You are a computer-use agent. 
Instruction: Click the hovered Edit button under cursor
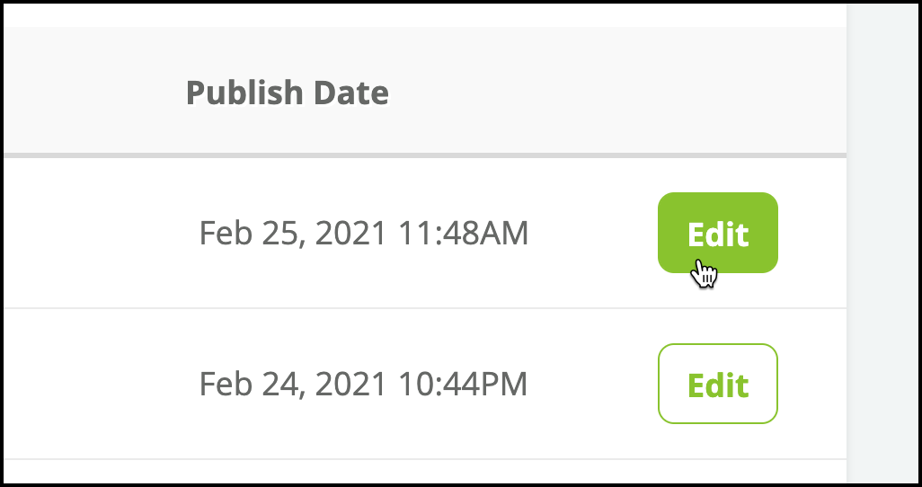[717, 233]
